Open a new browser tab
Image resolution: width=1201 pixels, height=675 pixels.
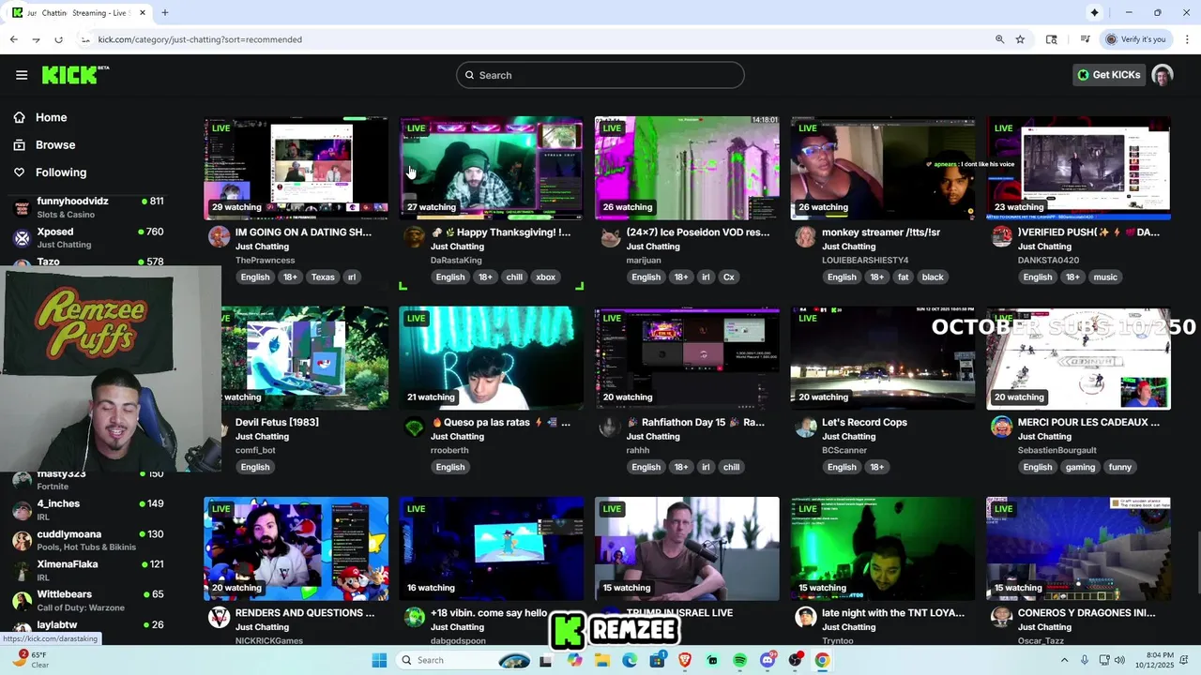[164, 13]
